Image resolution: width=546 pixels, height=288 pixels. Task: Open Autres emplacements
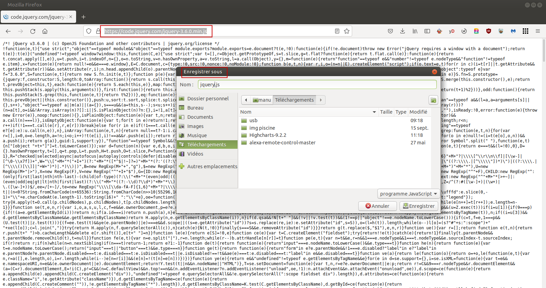click(x=207, y=167)
